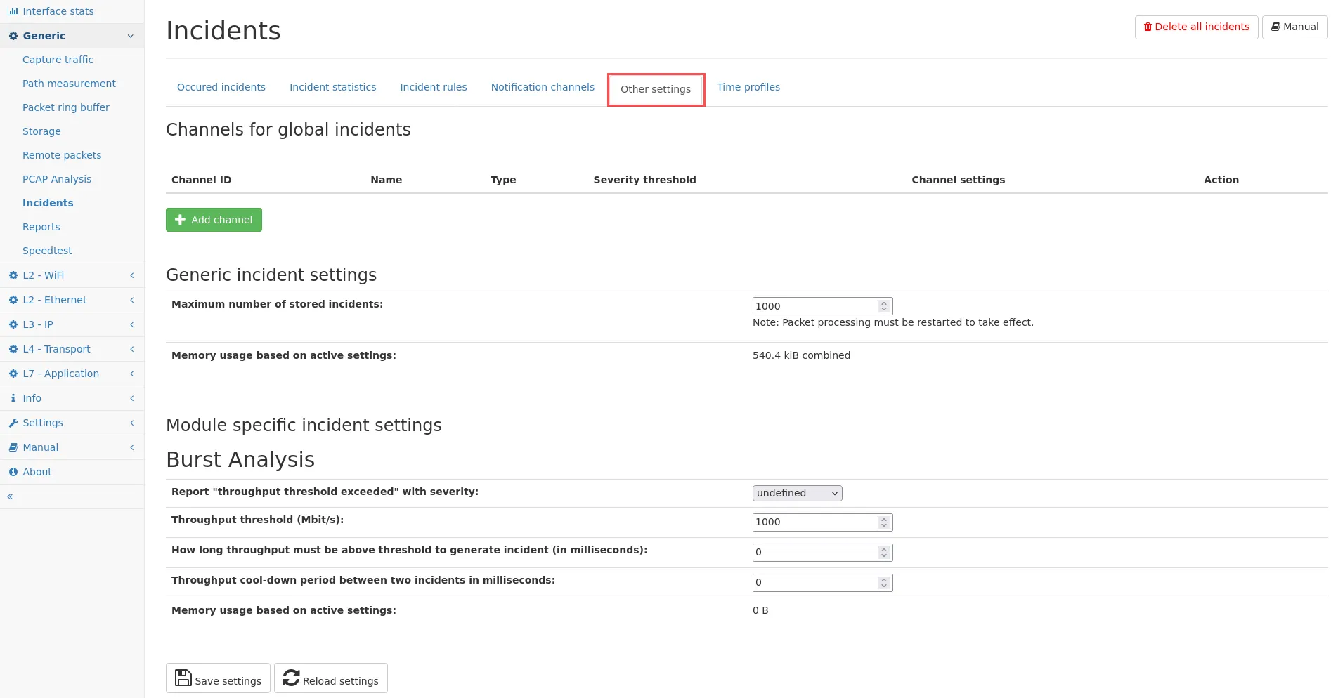Click the Throughput threshold Mbit/s input field
This screenshot has width=1331, height=698.
814,522
